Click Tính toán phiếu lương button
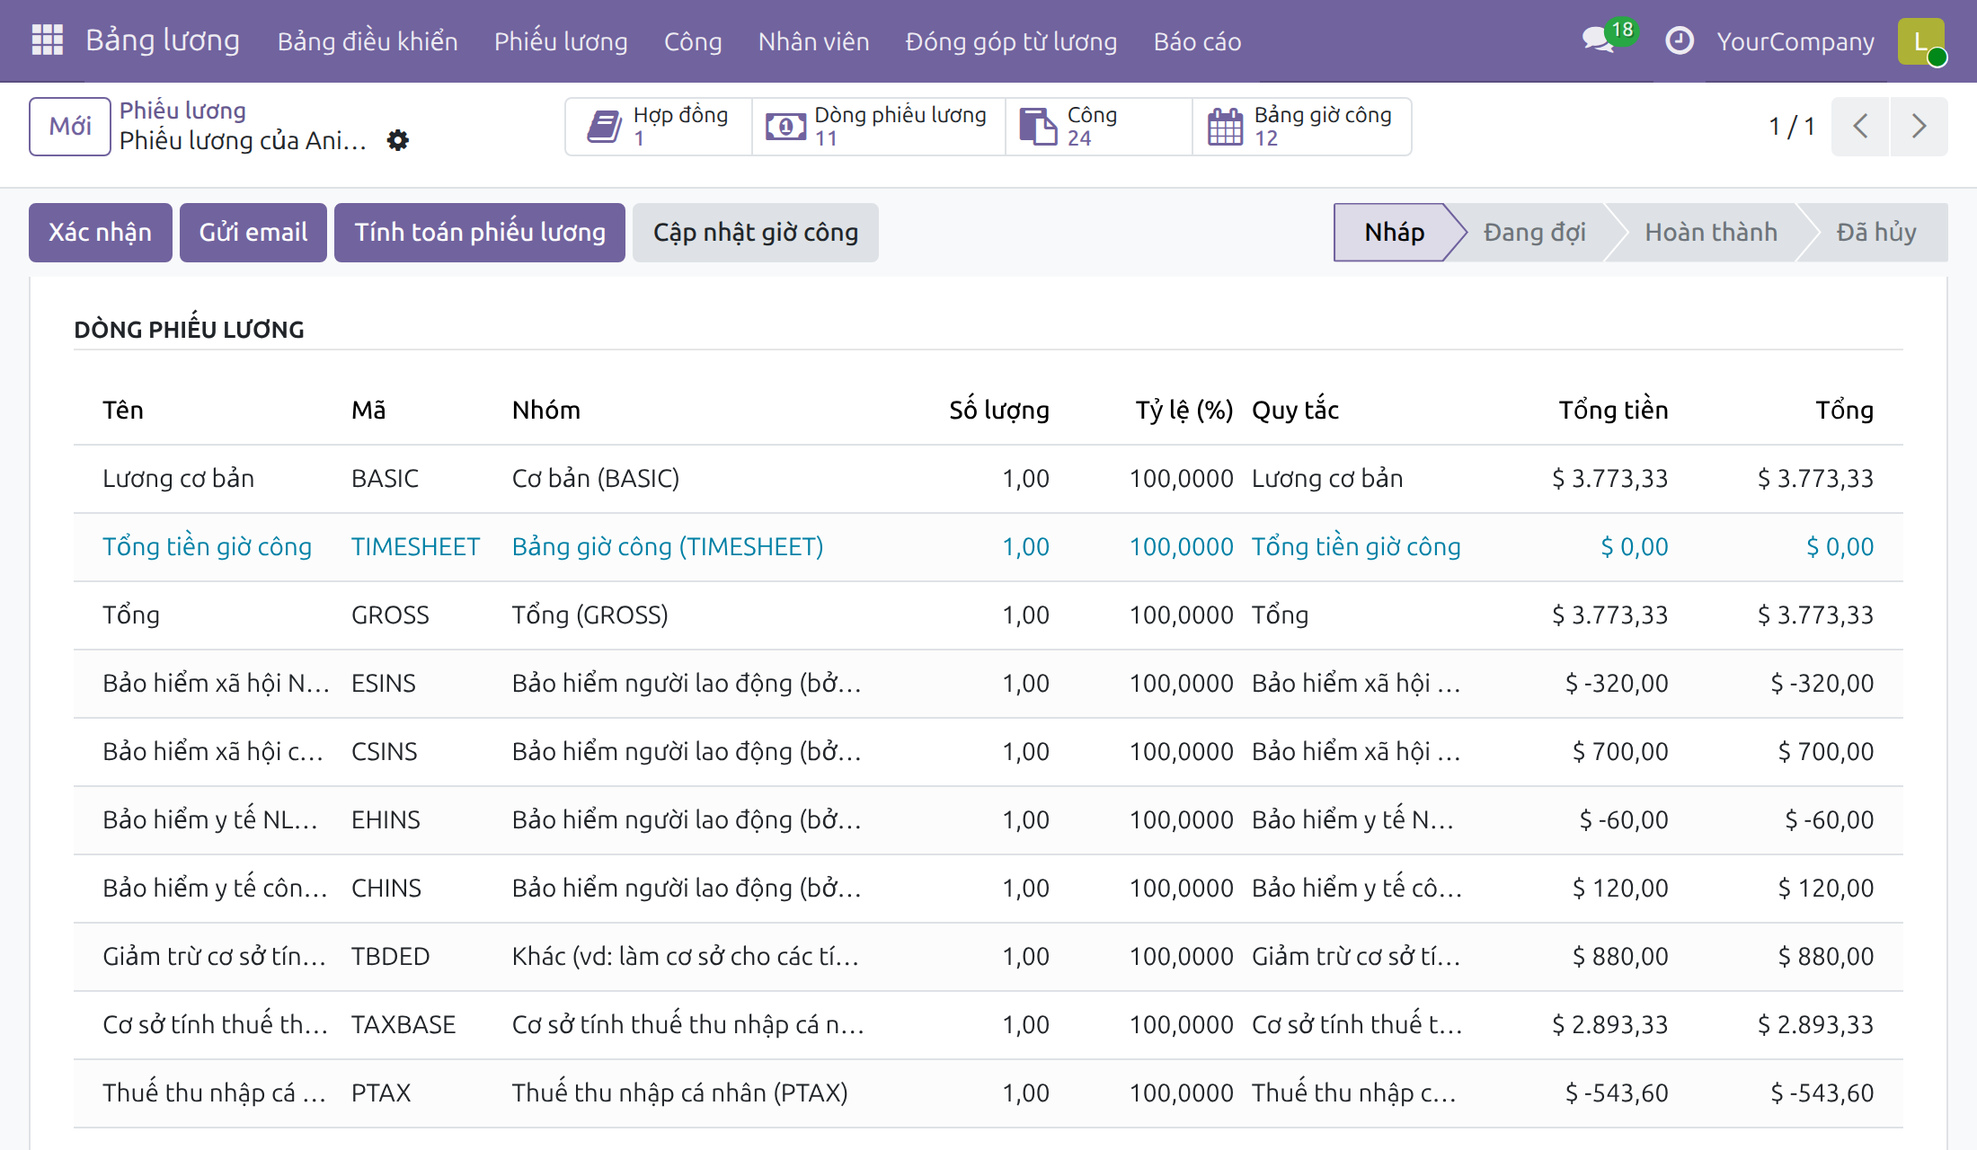The width and height of the screenshot is (1977, 1150). (x=480, y=233)
